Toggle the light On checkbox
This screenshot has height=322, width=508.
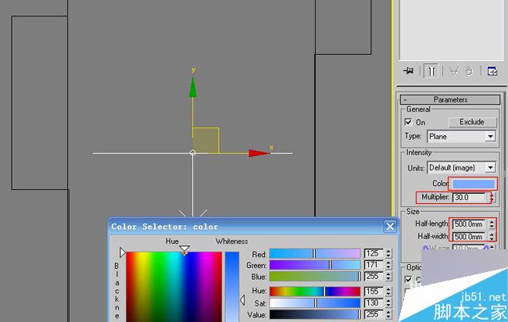point(408,122)
